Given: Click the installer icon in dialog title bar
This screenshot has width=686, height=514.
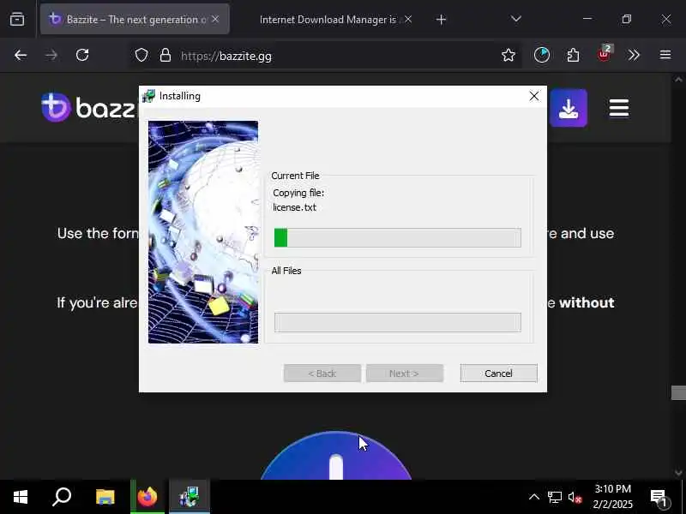Looking at the screenshot, I should click(x=148, y=96).
